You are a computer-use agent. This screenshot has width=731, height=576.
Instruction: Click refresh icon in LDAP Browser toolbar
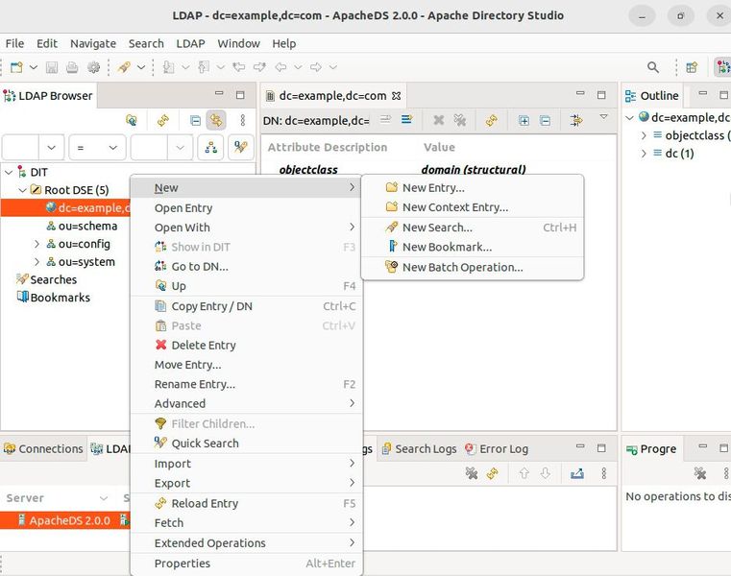163,121
